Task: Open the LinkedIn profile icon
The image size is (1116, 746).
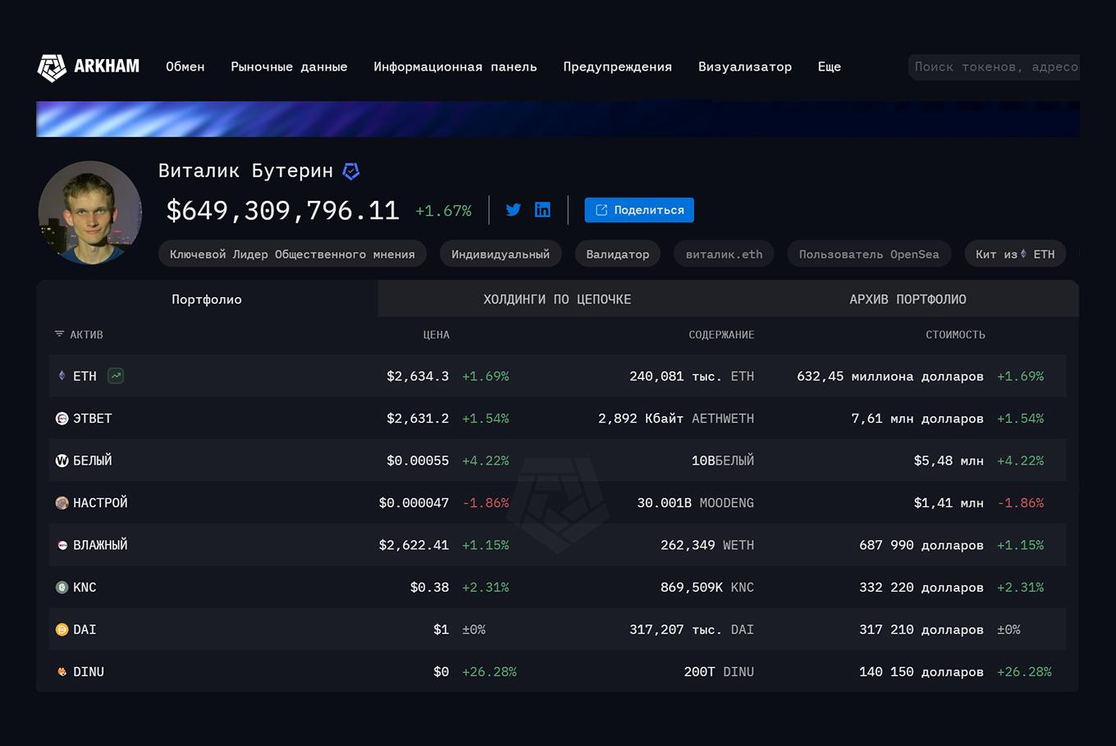Action: (542, 210)
